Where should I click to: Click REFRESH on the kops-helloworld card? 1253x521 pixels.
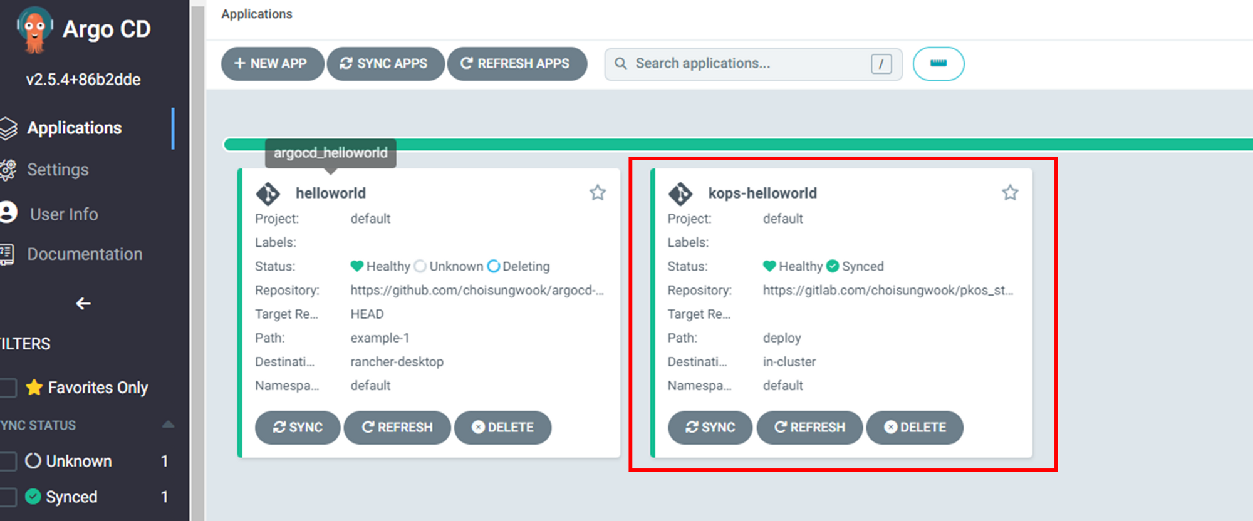809,428
